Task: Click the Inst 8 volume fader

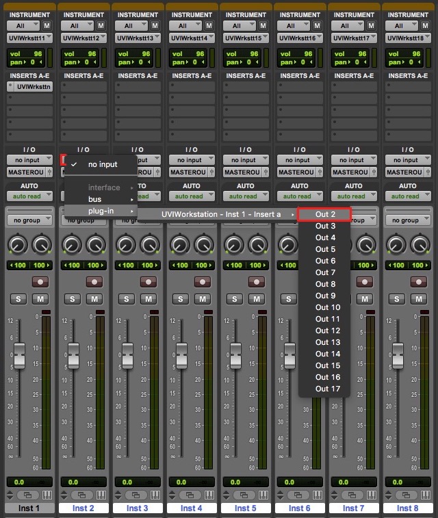Action: (398, 355)
